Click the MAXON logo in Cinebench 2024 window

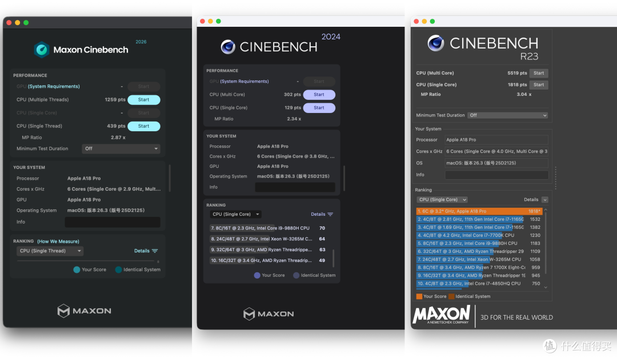pos(269,314)
